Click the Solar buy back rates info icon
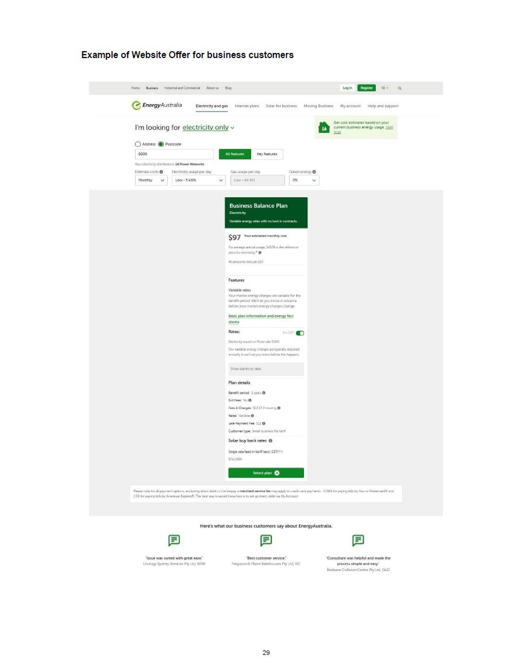The width and height of the screenshot is (508, 667). pyautogui.click(x=270, y=440)
